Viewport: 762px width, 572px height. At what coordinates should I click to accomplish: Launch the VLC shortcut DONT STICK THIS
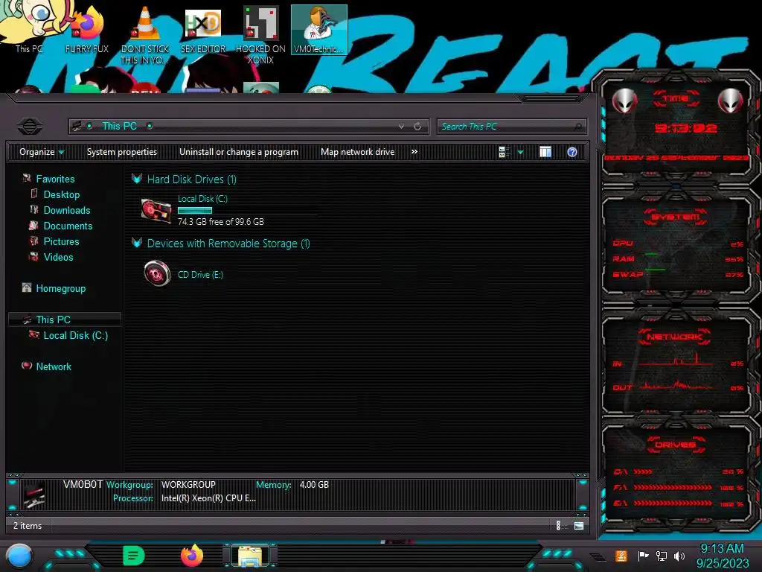145,34
